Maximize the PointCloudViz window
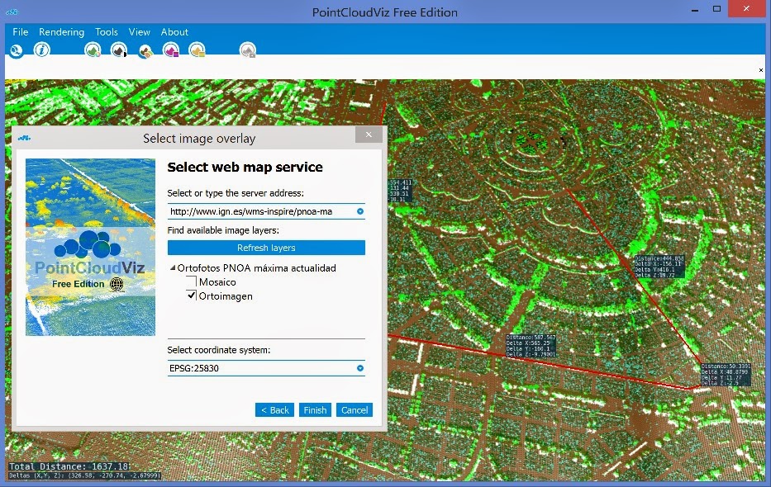Viewport: 771px width, 487px height. [717, 9]
